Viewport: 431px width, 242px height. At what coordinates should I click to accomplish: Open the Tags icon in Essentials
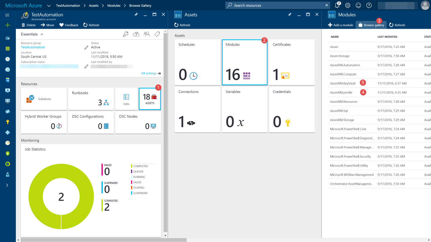157,34
